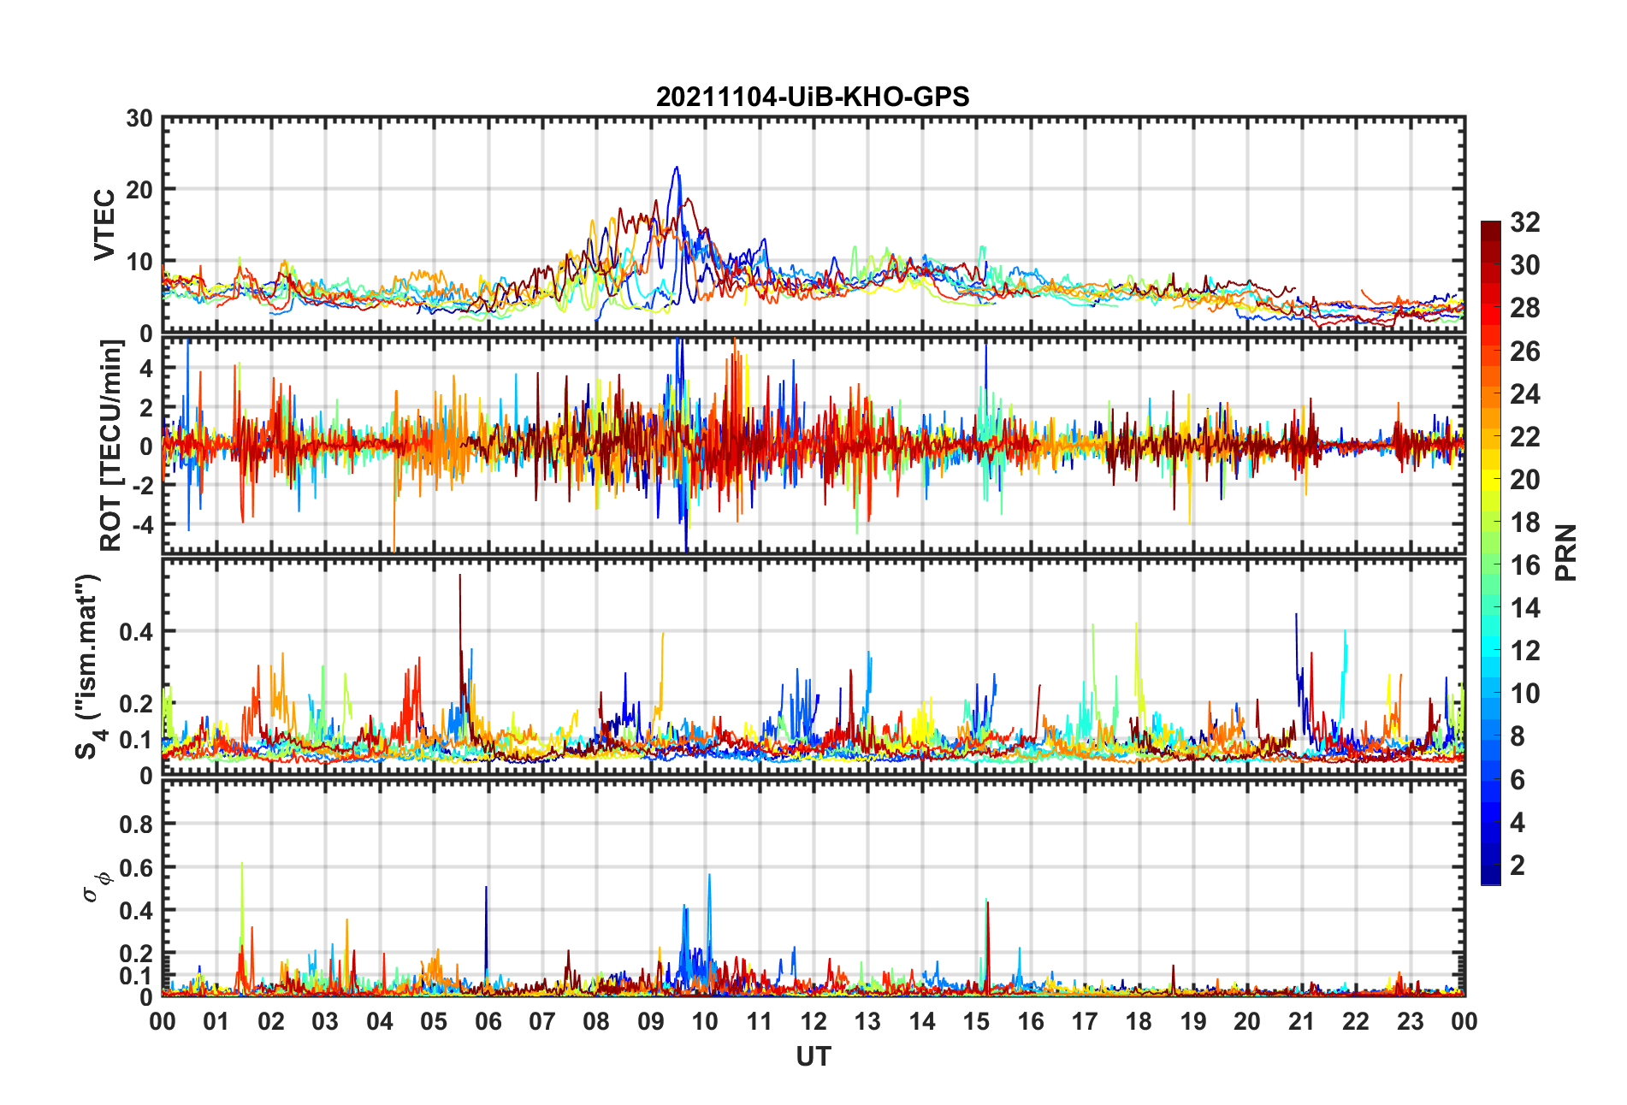The image size is (1627, 1105).
Task: Click colorbar tick label 2
Action: pos(1518,866)
